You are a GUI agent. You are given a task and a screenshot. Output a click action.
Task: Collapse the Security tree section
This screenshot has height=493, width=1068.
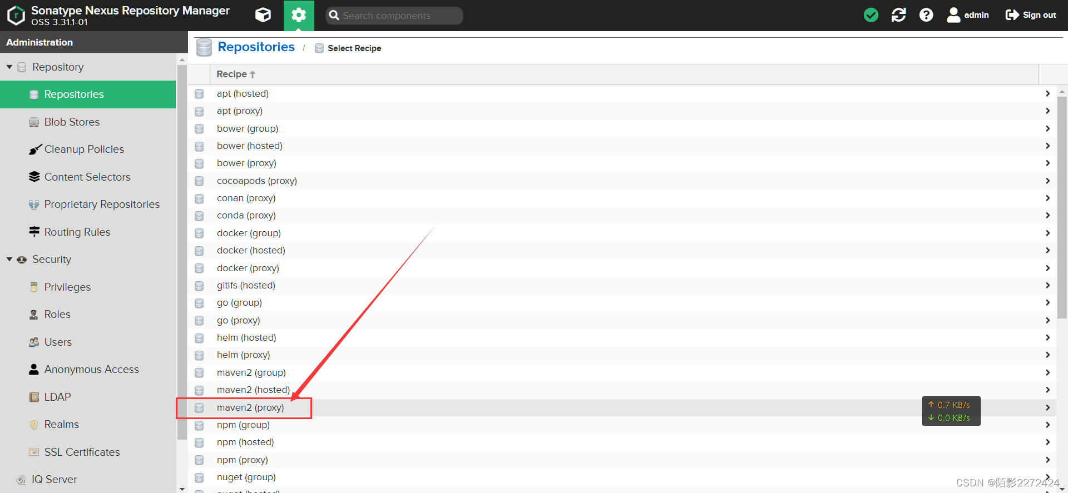pos(9,259)
